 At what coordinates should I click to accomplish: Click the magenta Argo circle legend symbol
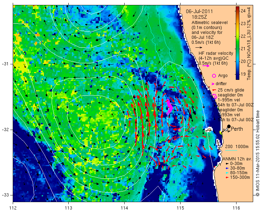click(214, 76)
